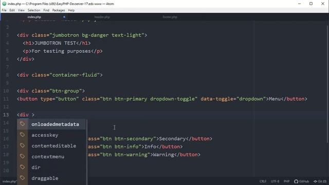Click the JUMBOTRON TEST heading text
This screenshot has height=185, width=329.
pos(55,43)
